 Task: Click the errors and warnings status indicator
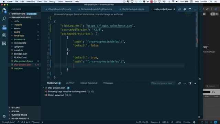click(25, 122)
